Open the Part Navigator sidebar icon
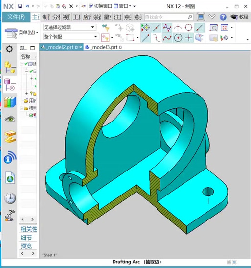The image size is (251, 268). [x=10, y=85]
